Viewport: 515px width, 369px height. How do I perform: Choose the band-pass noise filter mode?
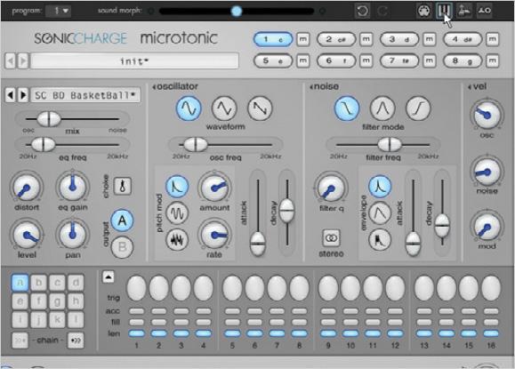click(x=382, y=108)
